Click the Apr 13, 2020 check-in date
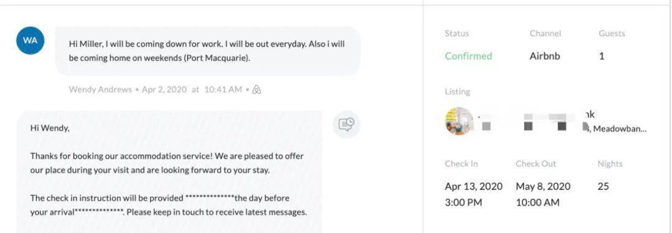Image resolution: width=672 pixels, height=233 pixels. click(x=474, y=186)
